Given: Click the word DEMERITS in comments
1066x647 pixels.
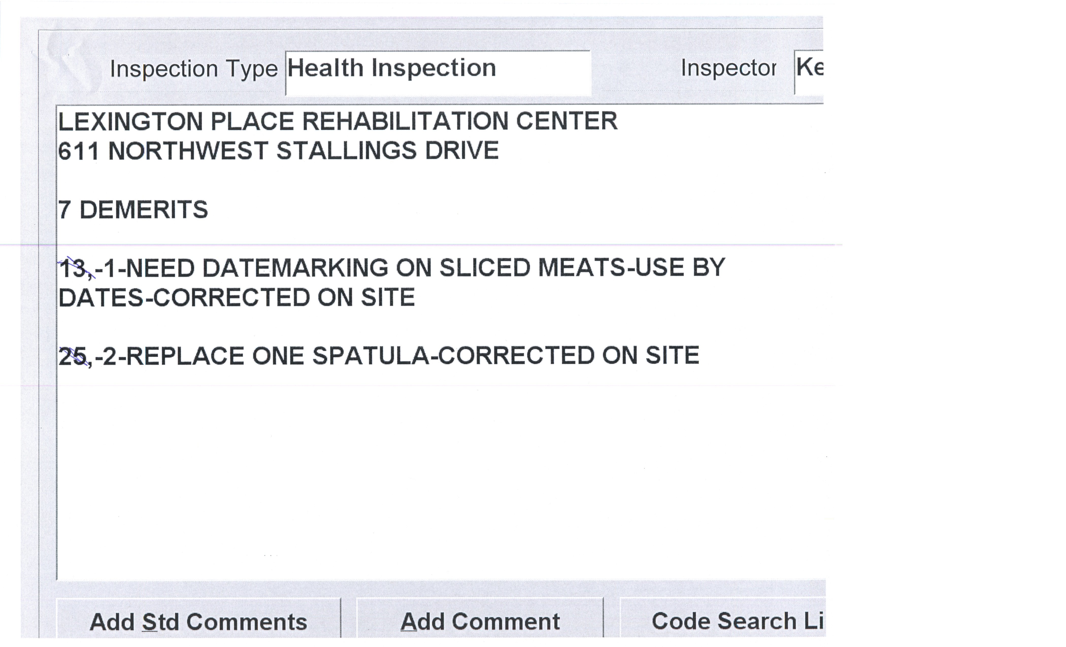Looking at the screenshot, I should tap(144, 210).
